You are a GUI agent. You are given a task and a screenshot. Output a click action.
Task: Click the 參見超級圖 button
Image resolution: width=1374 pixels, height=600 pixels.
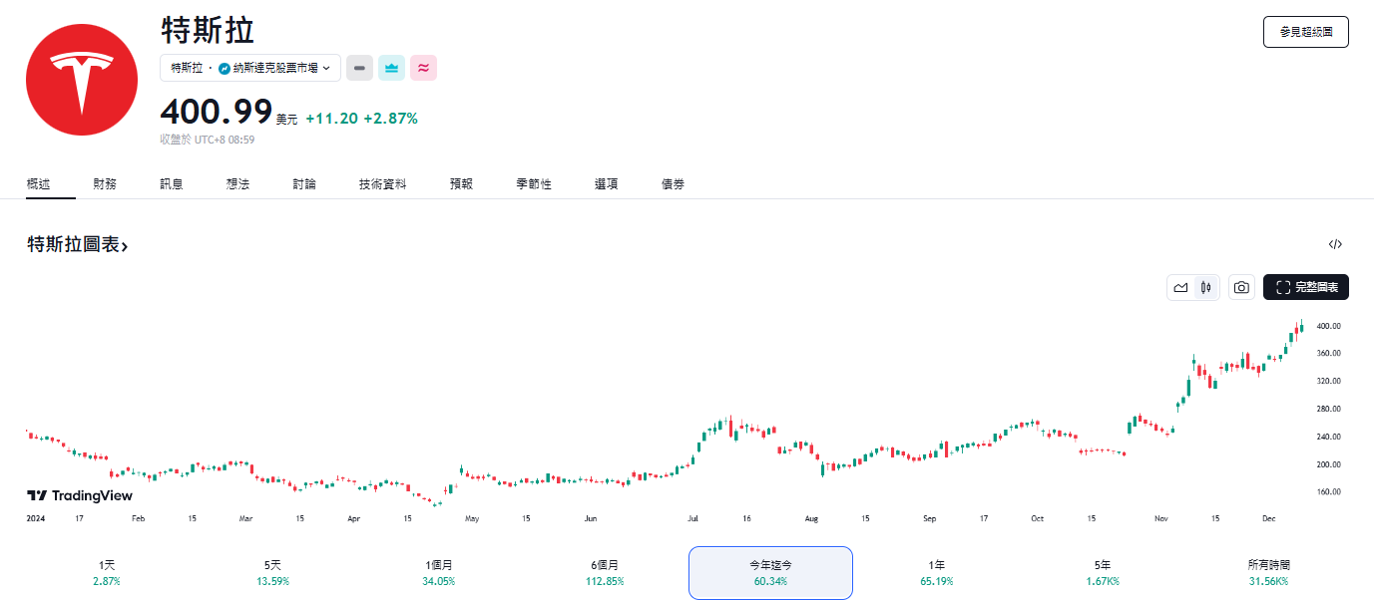[1305, 31]
